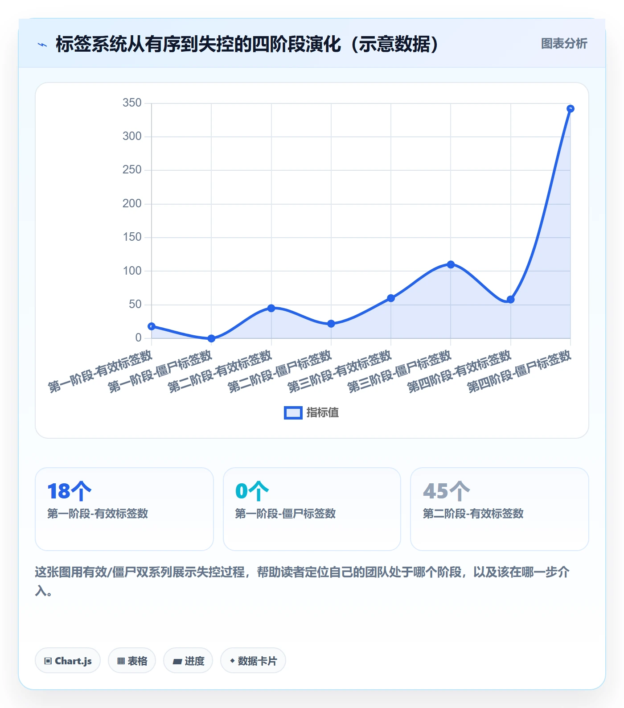Image resolution: width=624 pixels, height=708 pixels.
Task: Select the 数据卡片 tag chip
Action: coord(253,660)
